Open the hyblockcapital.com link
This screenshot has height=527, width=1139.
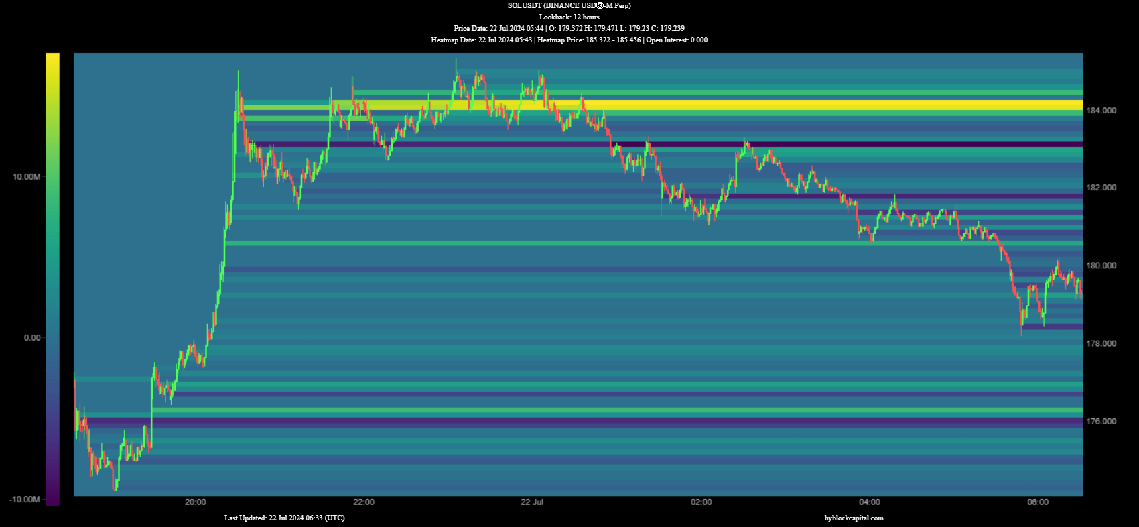pyautogui.click(x=854, y=518)
